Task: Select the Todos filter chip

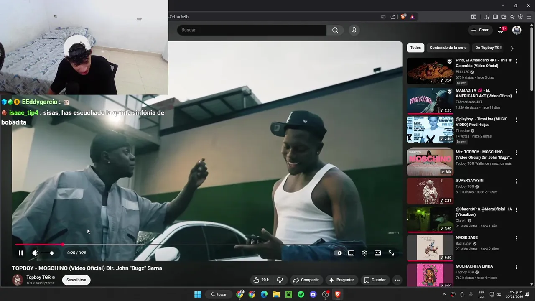Action: point(415,48)
